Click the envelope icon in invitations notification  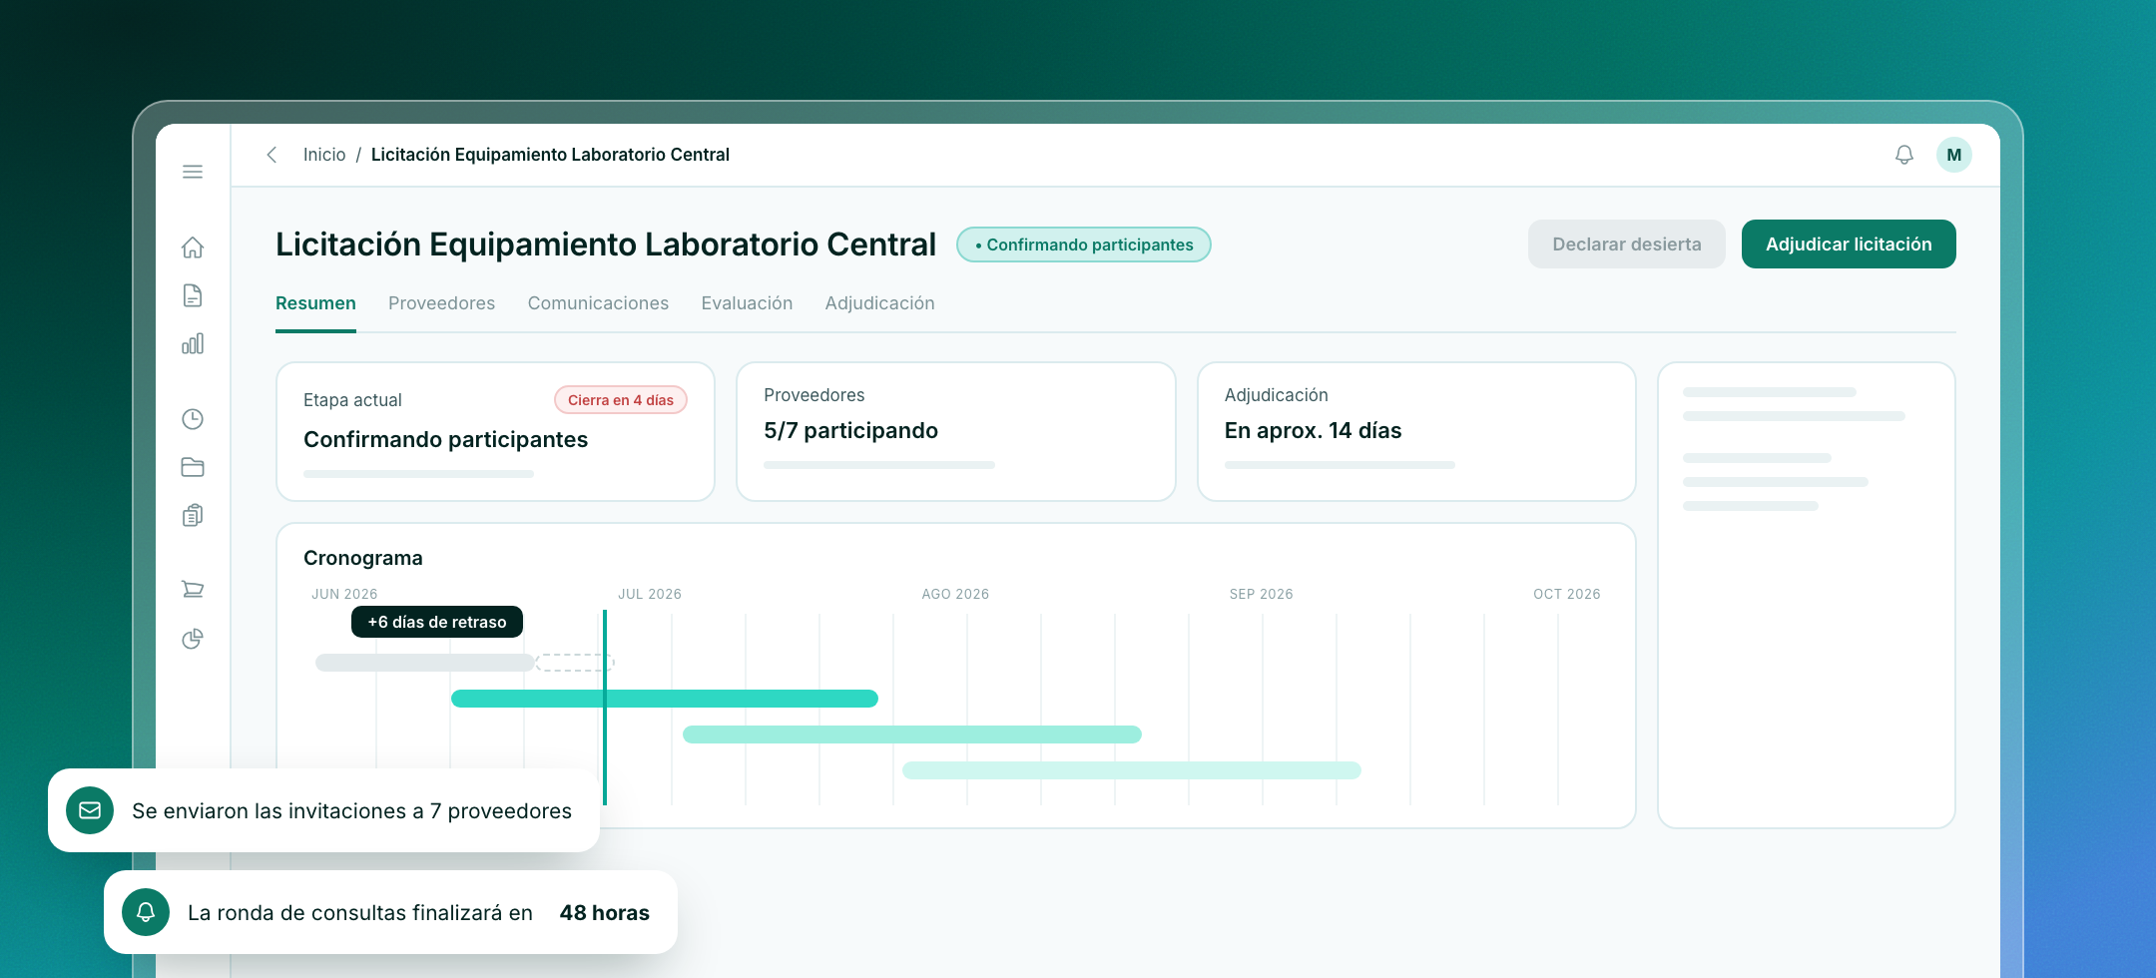click(x=90, y=810)
